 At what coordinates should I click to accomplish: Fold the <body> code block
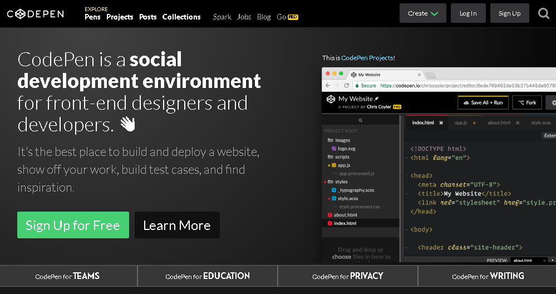coord(407,230)
